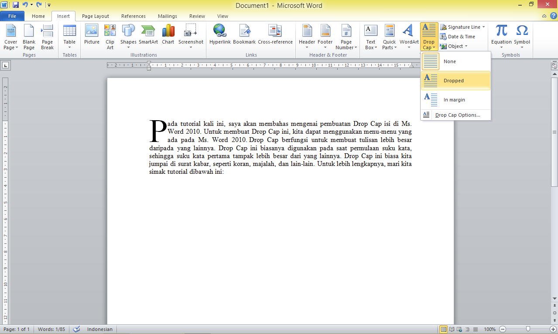
Task: Click the Zoom Out minus button
Action: (x=503, y=329)
